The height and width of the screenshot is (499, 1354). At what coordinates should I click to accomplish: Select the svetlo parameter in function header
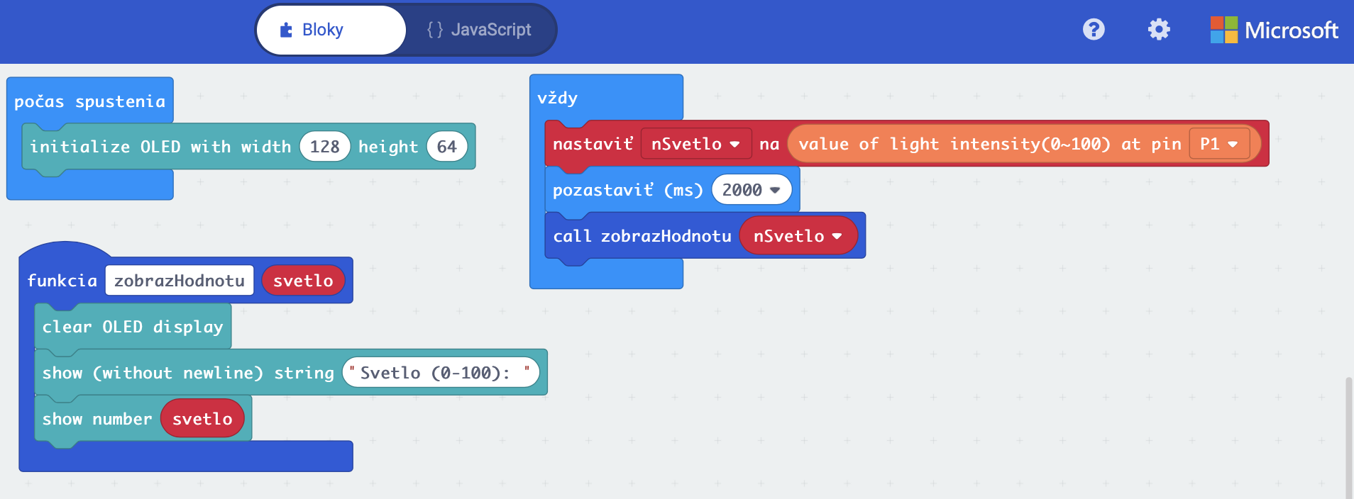coord(303,281)
